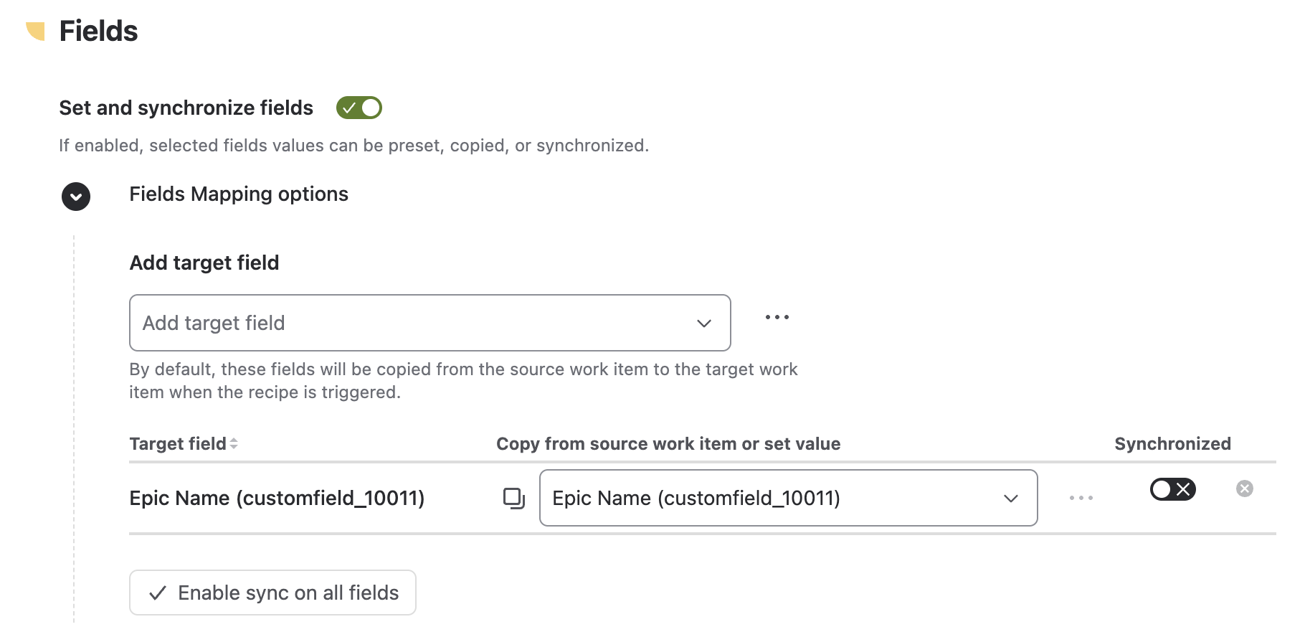
Task: Toggle off Set and synchronize fields
Action: click(359, 108)
